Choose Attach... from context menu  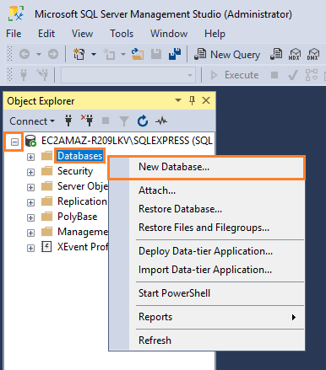[x=207, y=190]
